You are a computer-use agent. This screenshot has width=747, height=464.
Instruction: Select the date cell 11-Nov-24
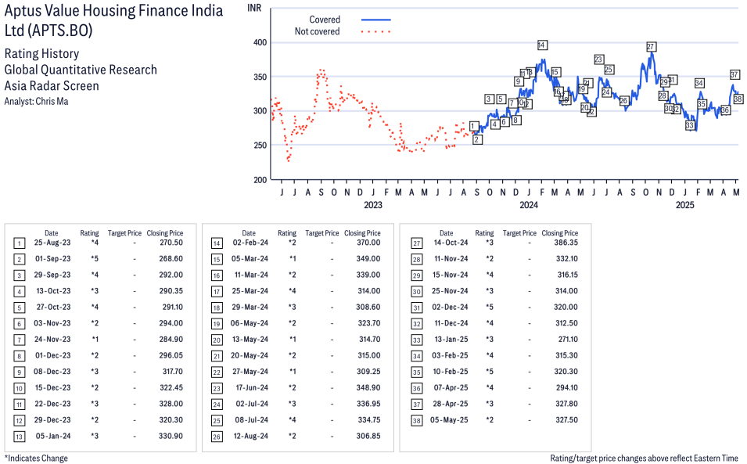[451, 259]
